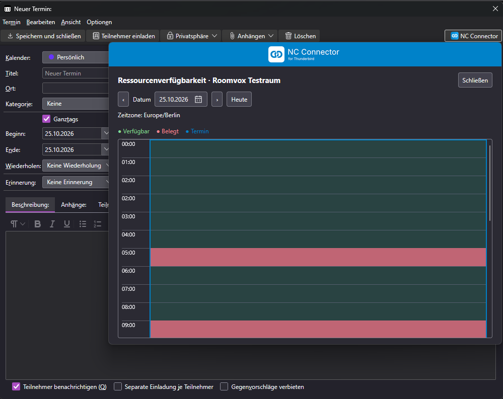Insert a bulleted list
This screenshot has height=399, width=503.
pos(83,224)
